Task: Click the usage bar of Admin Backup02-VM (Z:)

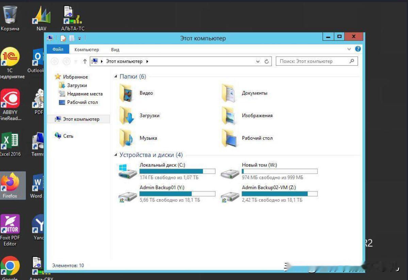Action: click(279, 194)
